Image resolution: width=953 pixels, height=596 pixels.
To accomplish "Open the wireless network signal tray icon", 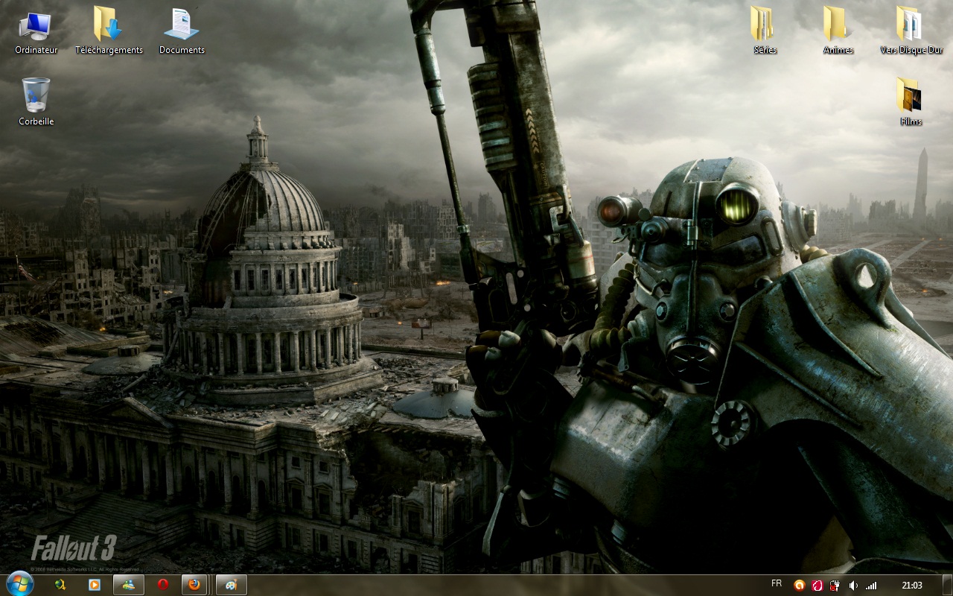I will coord(871,586).
